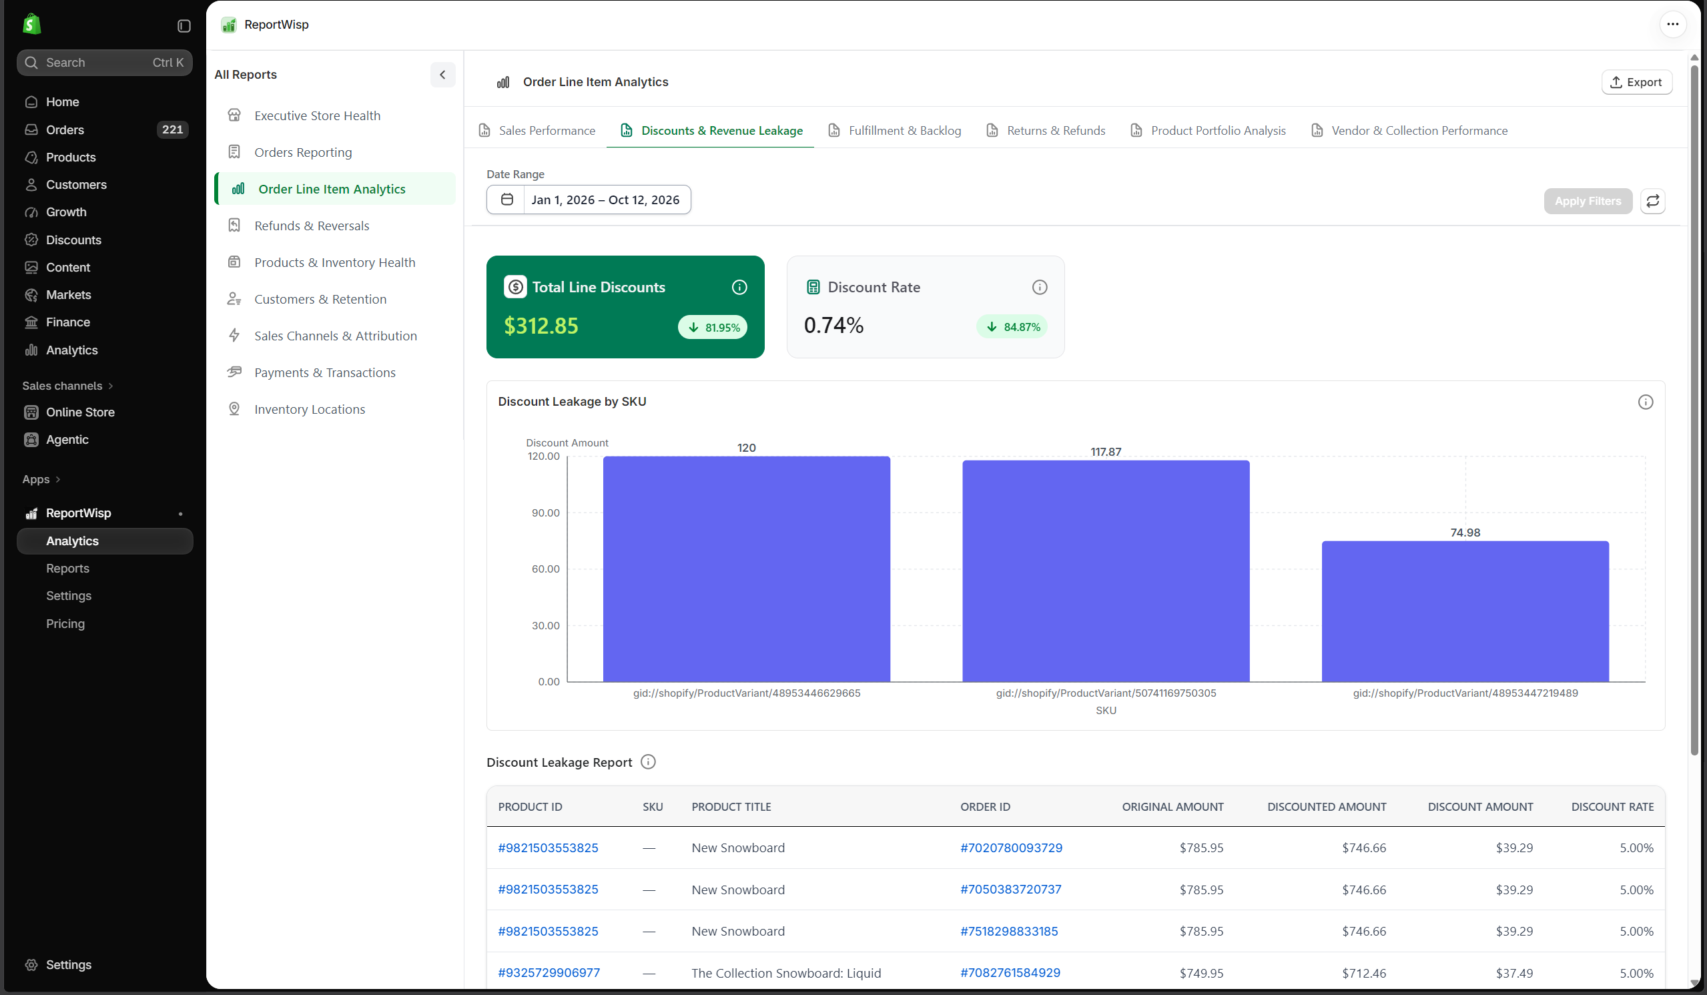Click the Total Line Discounts info icon

point(739,287)
